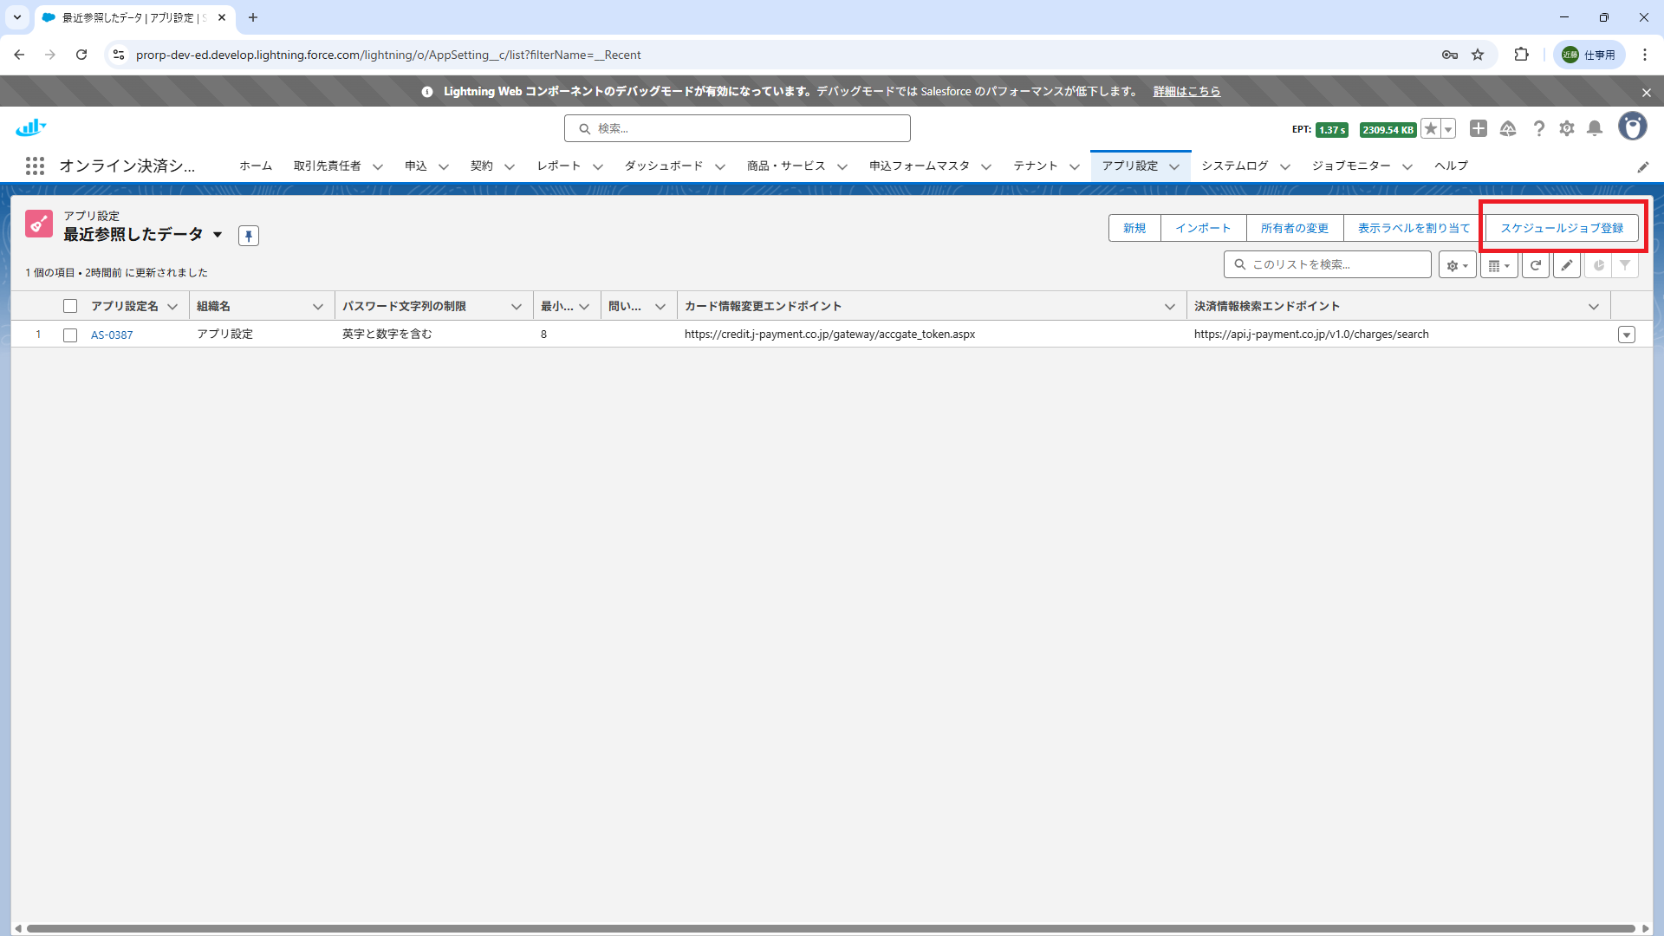This screenshot has width=1664, height=936.
Task: Click the スケジュールジョブ登録 button
Action: (x=1562, y=228)
